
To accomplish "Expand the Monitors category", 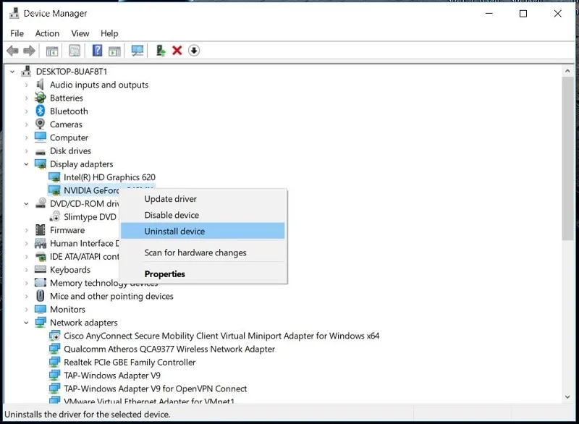I will (x=26, y=309).
